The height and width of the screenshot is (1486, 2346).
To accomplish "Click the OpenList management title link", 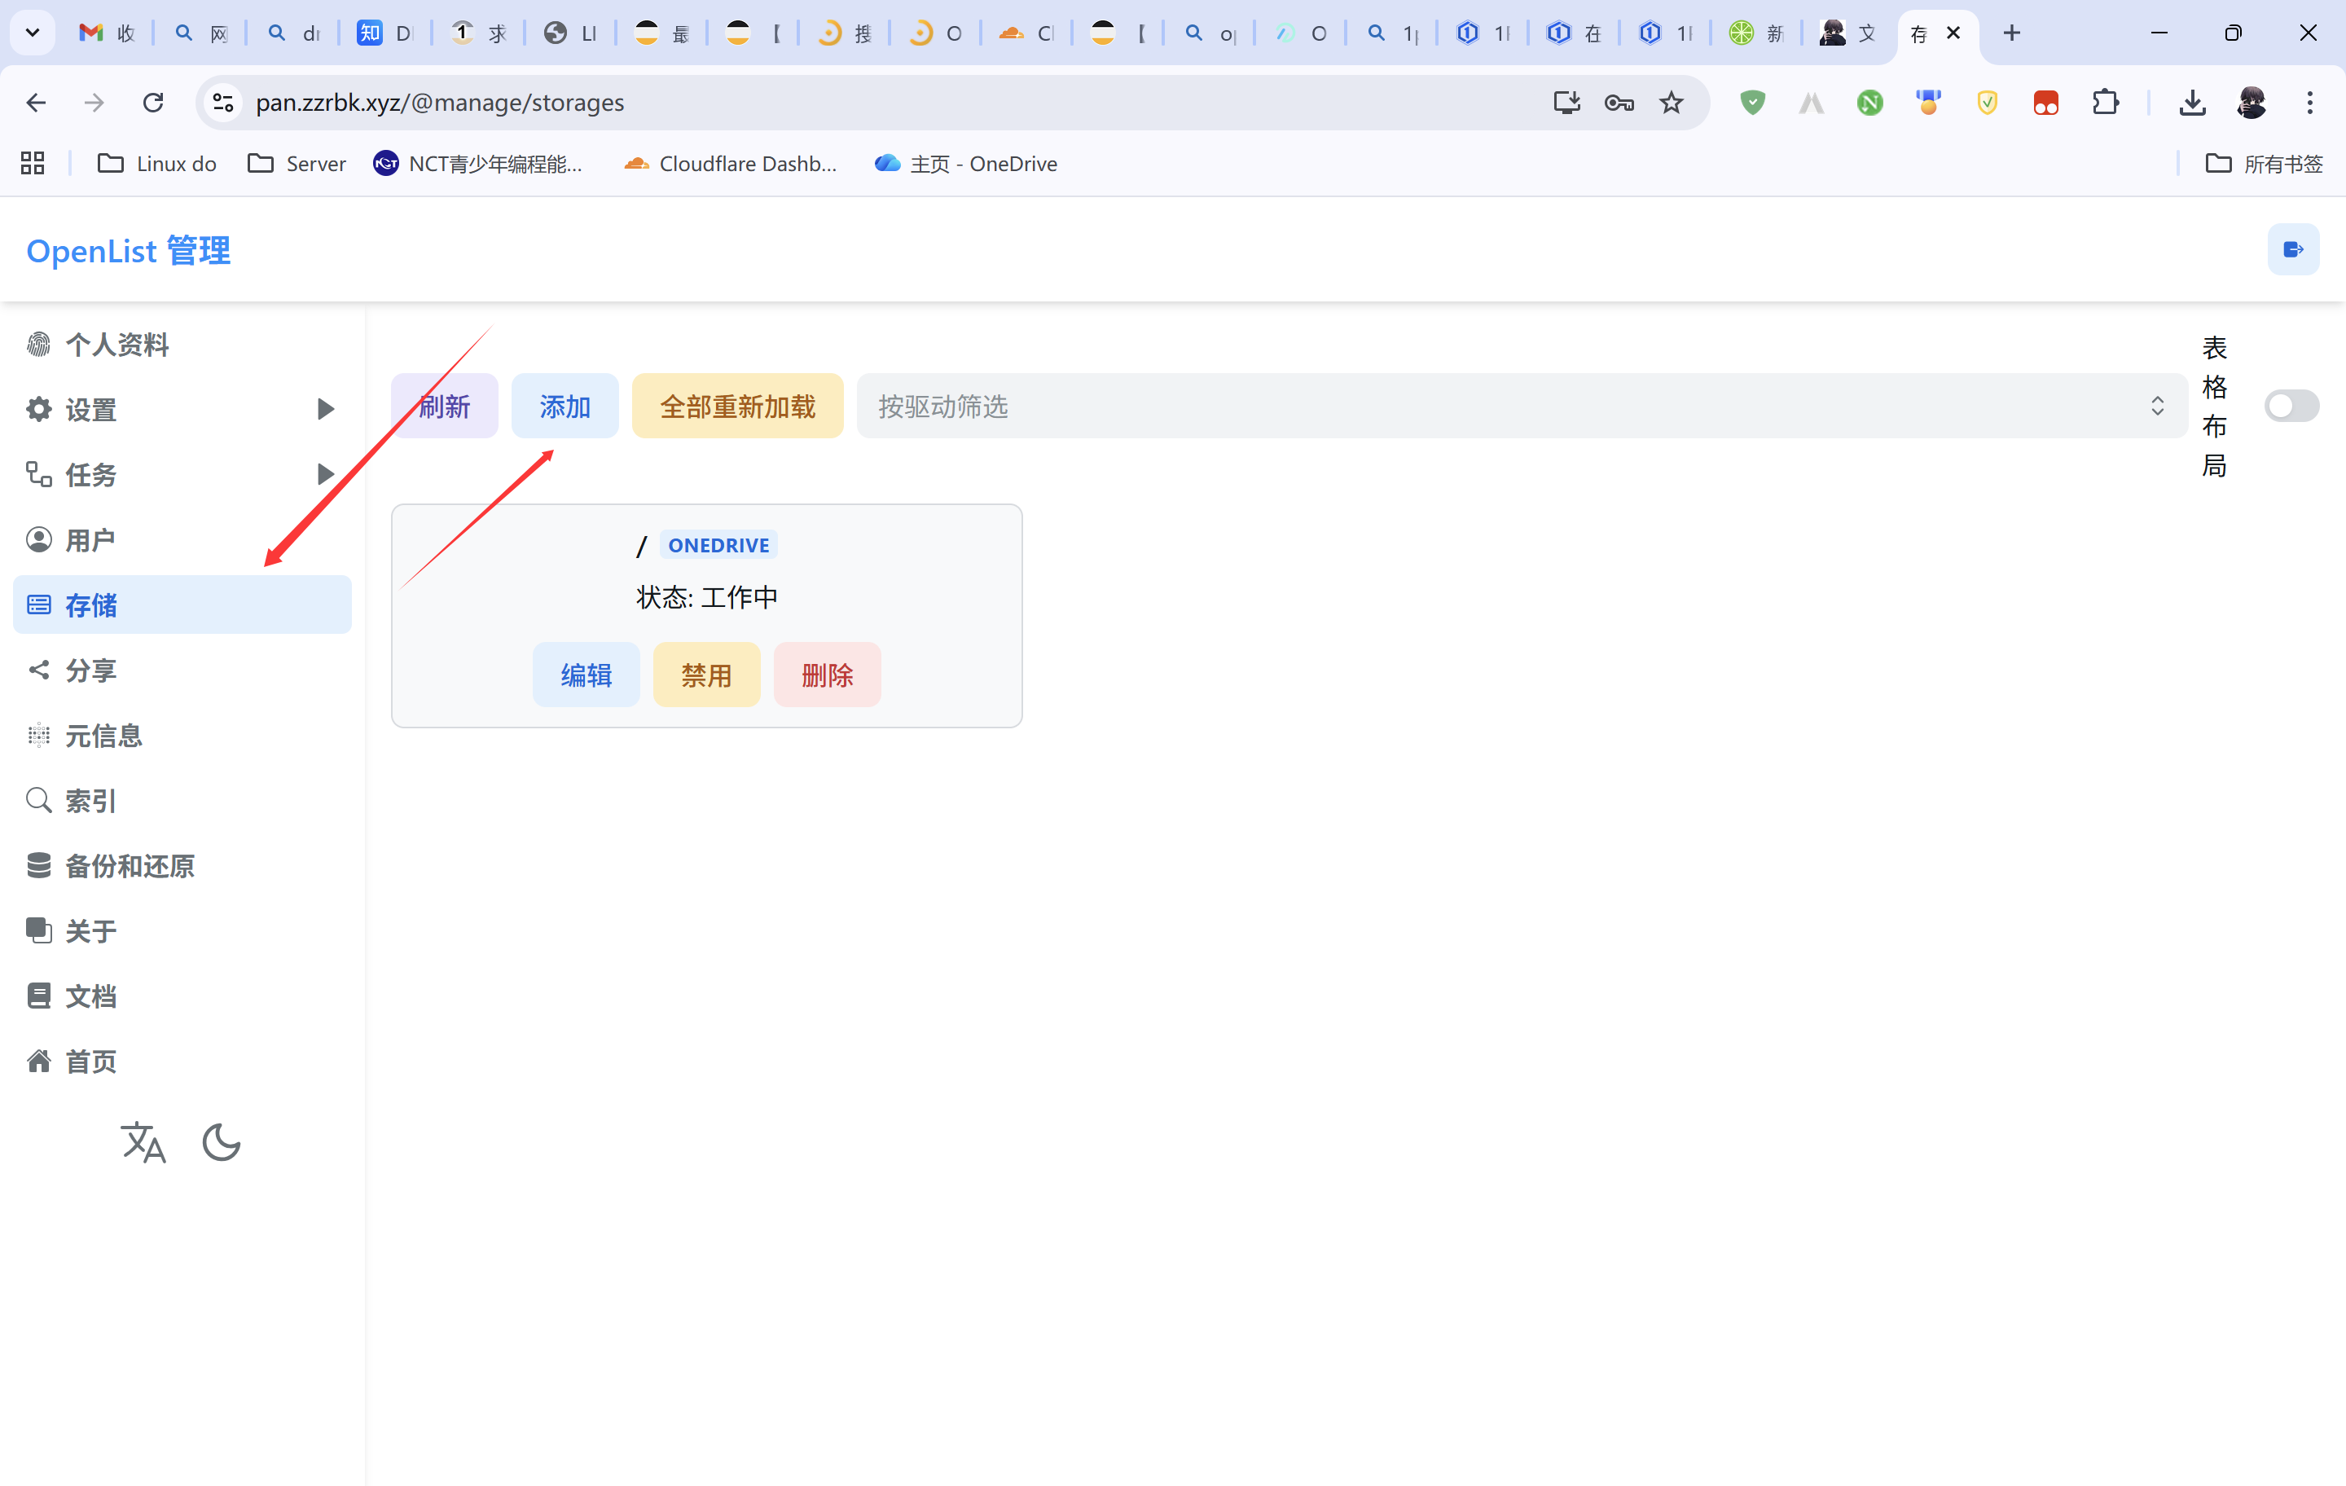I will [129, 250].
